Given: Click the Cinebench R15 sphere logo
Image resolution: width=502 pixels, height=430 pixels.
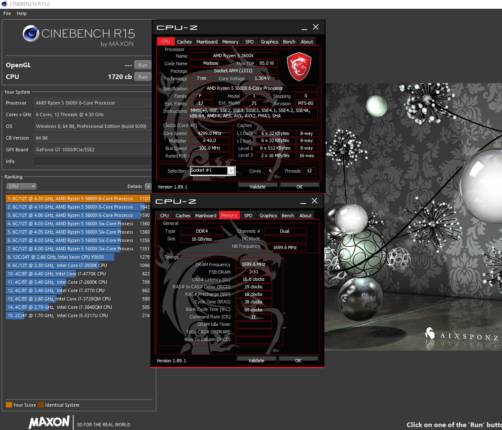Looking at the screenshot, I should click(31, 34).
